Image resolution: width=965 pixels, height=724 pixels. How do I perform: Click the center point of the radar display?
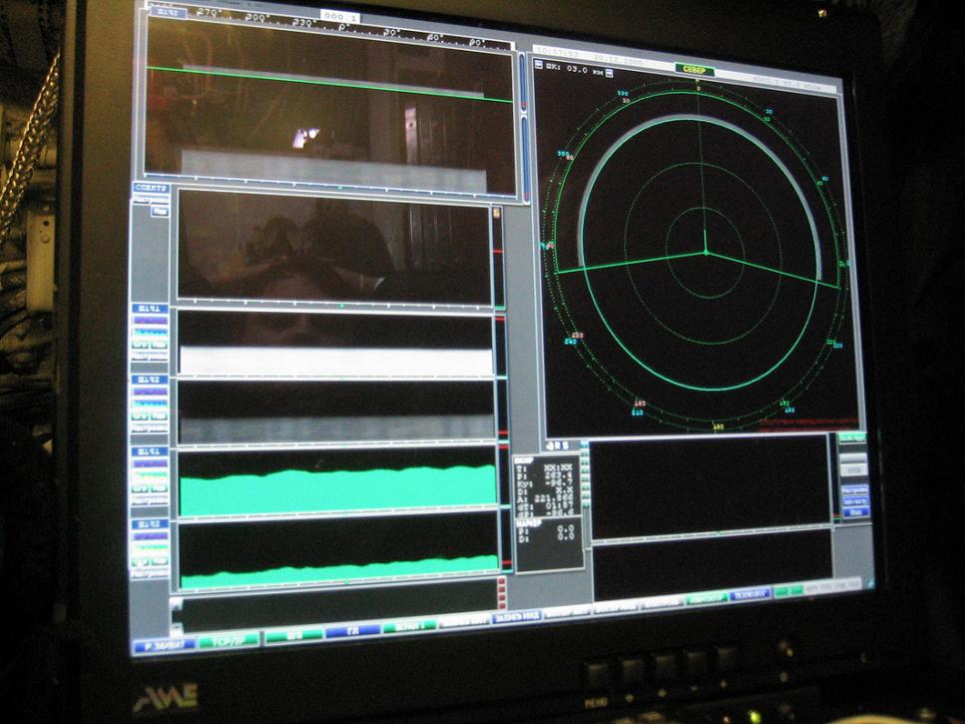705,253
